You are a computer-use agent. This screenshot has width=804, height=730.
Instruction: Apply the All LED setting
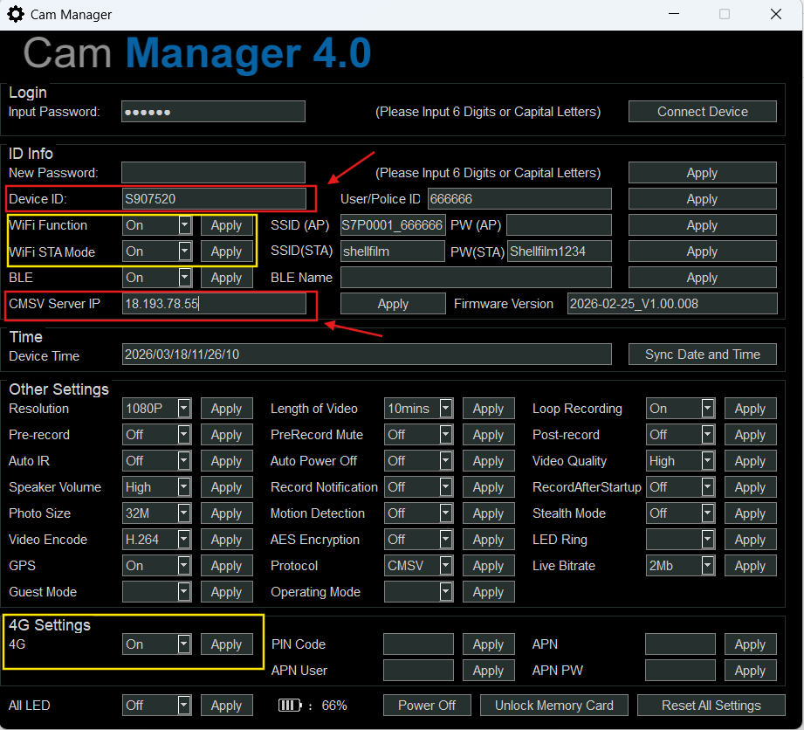tap(227, 706)
